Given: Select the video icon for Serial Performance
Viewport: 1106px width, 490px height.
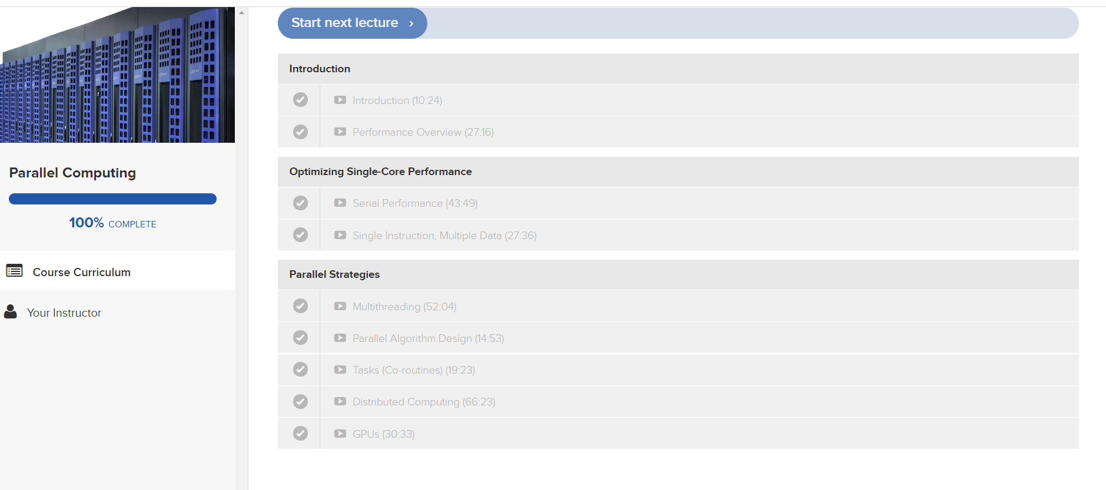Looking at the screenshot, I should (340, 203).
